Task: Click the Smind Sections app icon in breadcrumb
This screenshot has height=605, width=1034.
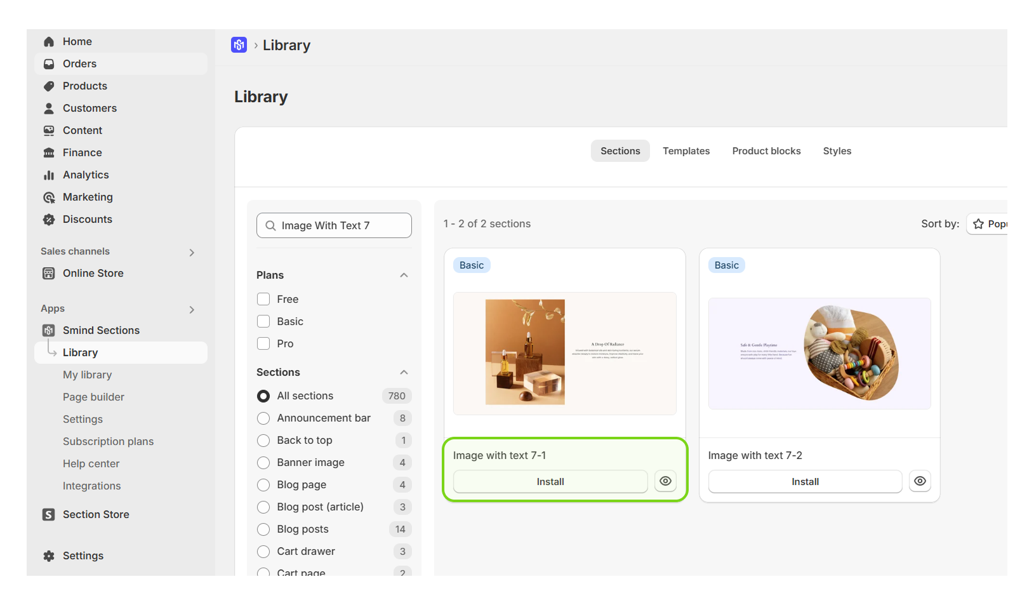Action: click(239, 45)
